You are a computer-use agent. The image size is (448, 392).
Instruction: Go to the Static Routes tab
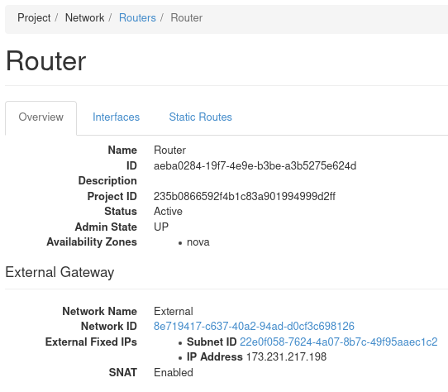[x=200, y=117]
